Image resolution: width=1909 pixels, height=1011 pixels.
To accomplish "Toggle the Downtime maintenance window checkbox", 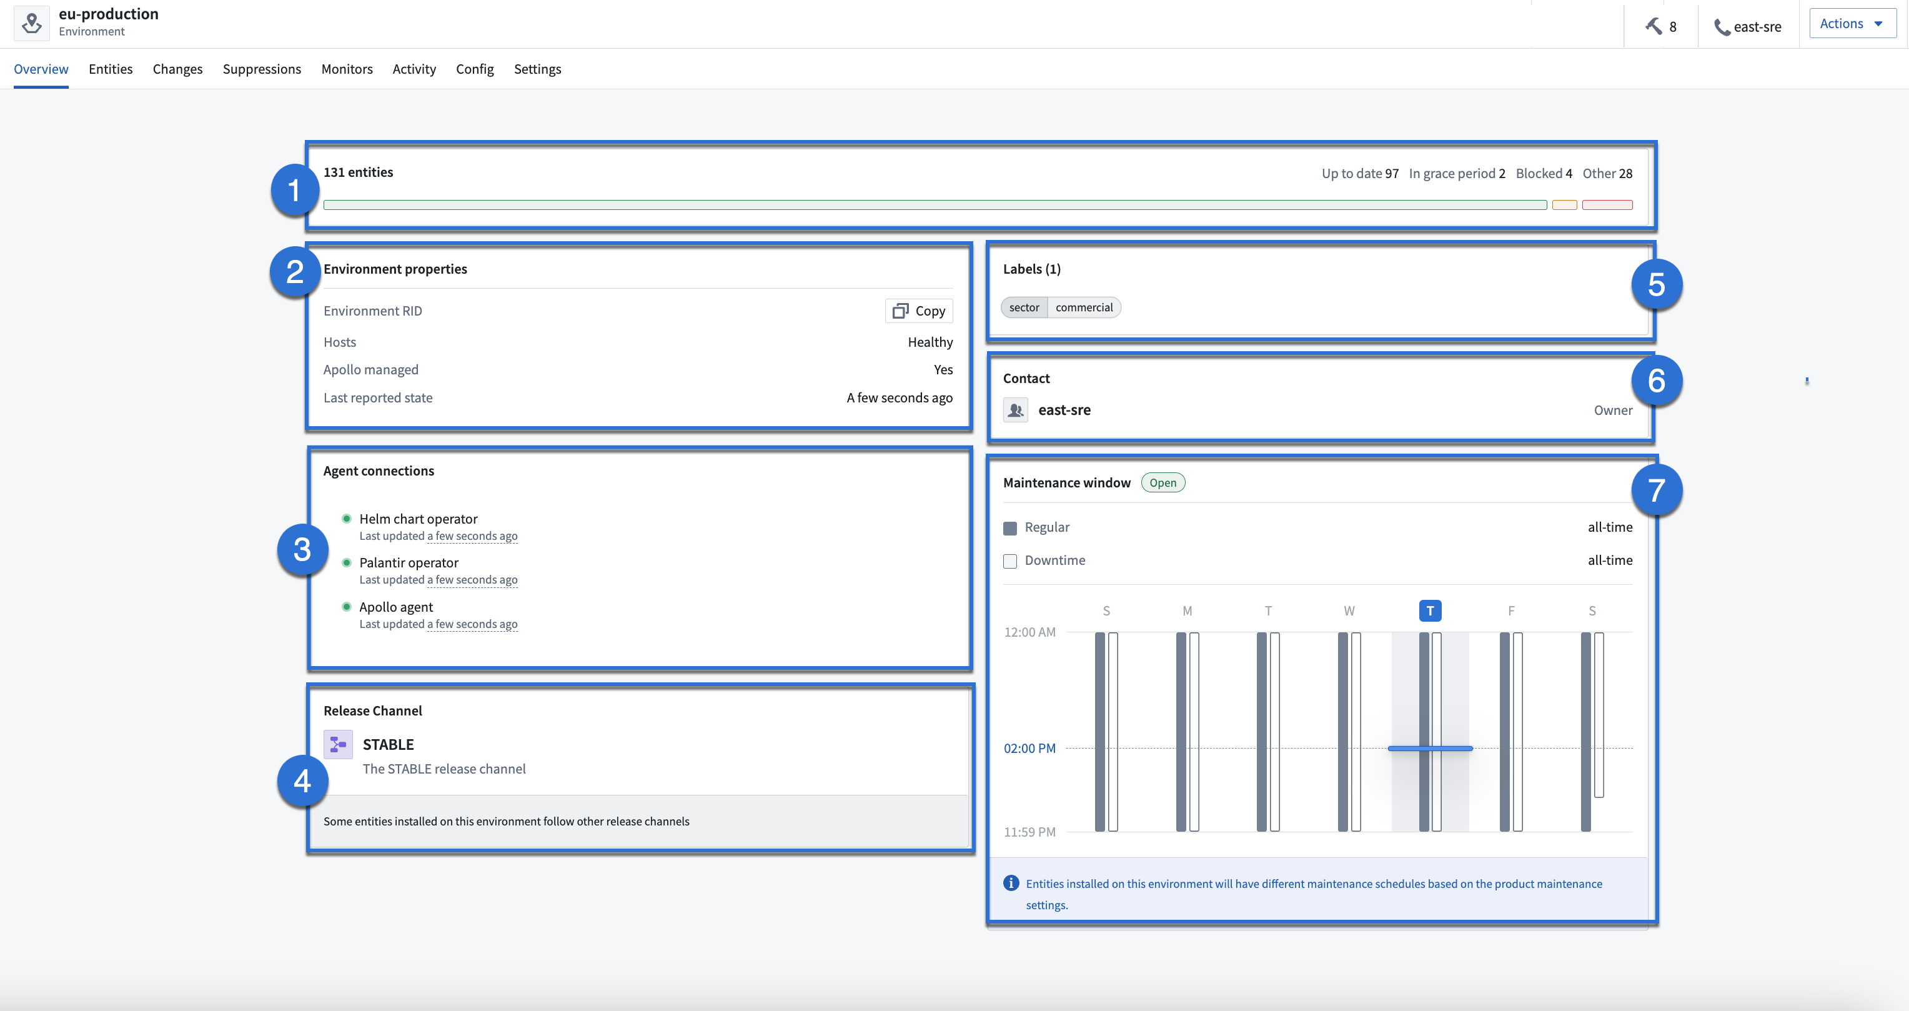I will tap(1009, 559).
